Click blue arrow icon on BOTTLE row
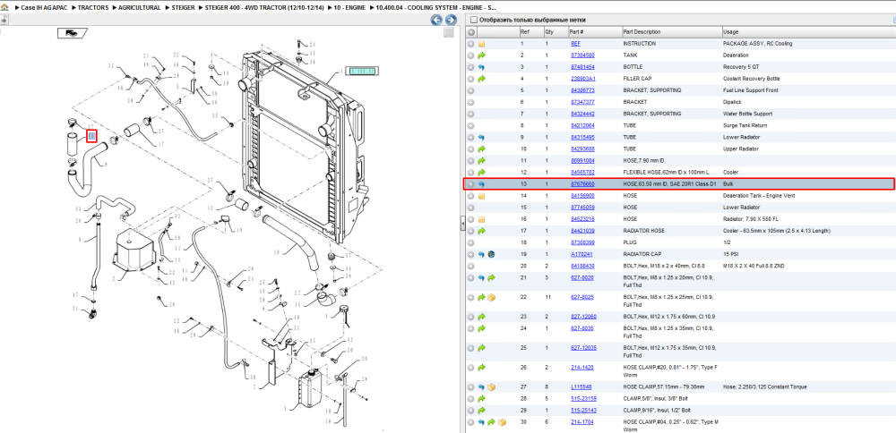The image size is (896, 433). coord(481,67)
